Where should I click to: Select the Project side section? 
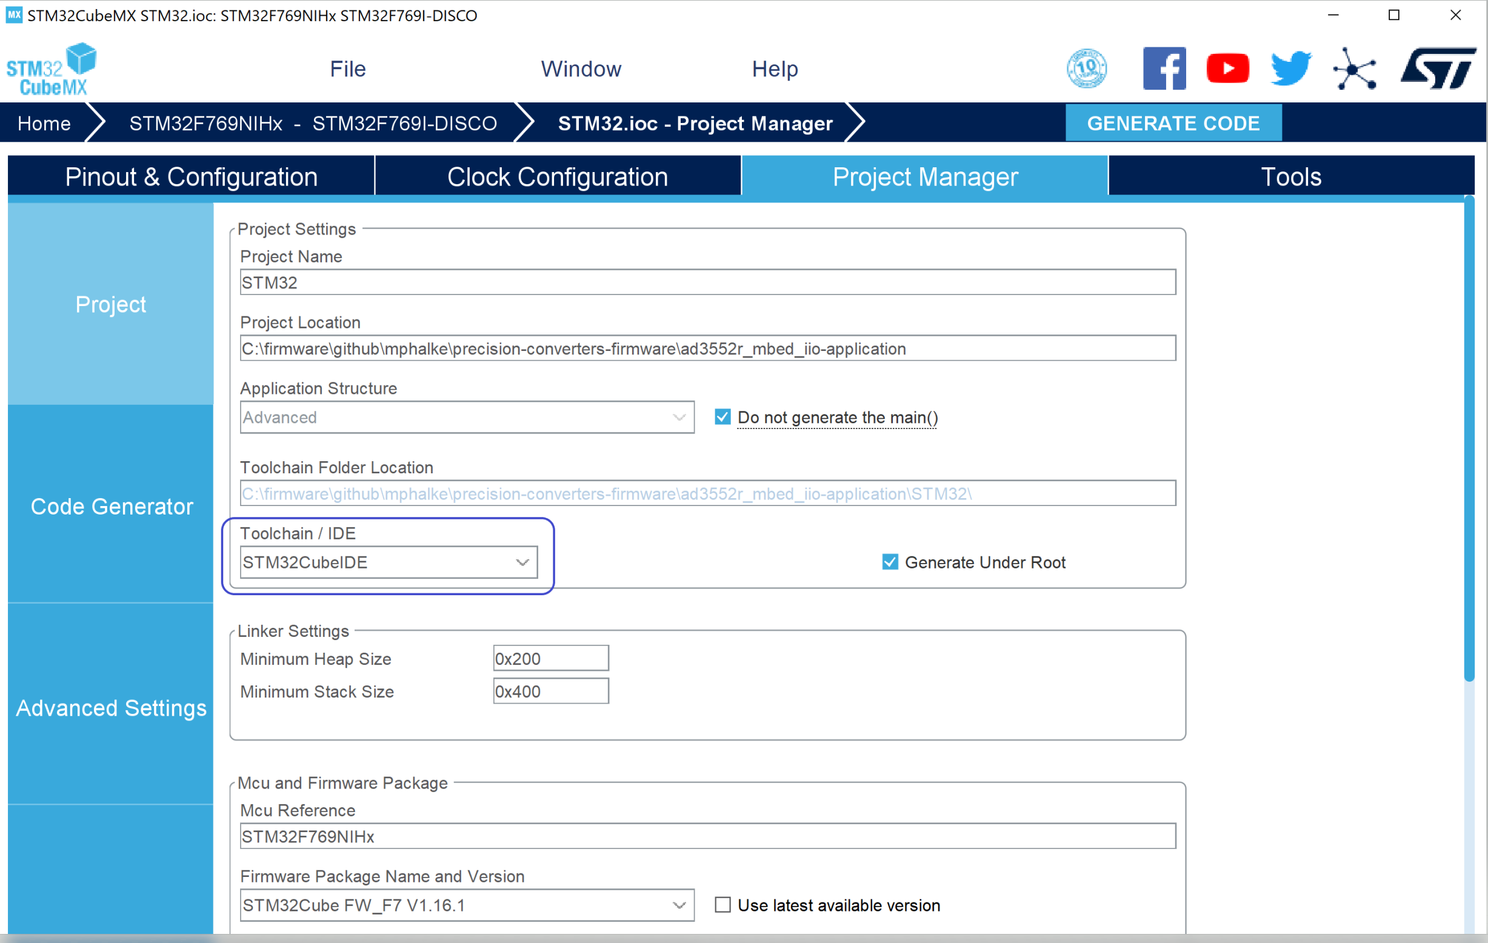tap(110, 304)
